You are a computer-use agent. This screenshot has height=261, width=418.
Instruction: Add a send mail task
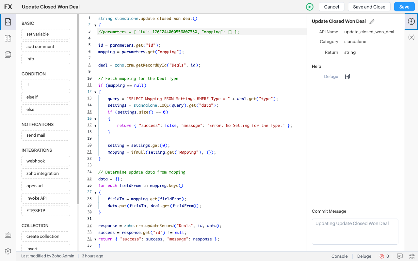(46, 135)
